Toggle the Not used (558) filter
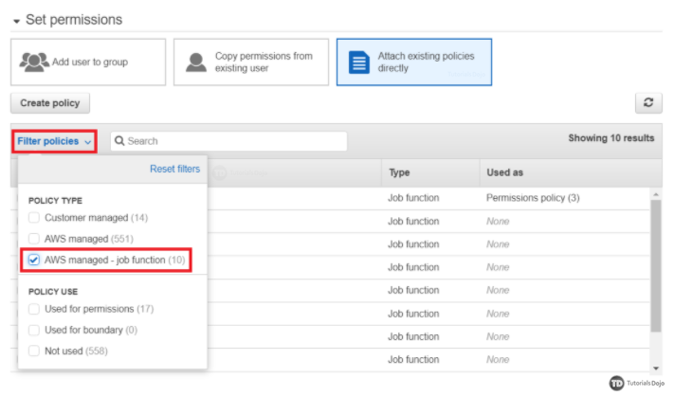 point(35,351)
